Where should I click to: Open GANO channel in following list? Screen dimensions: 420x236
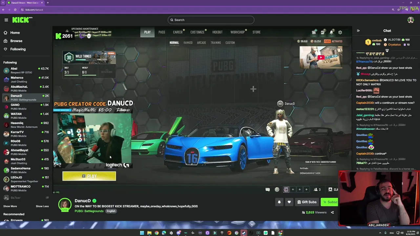point(26,107)
